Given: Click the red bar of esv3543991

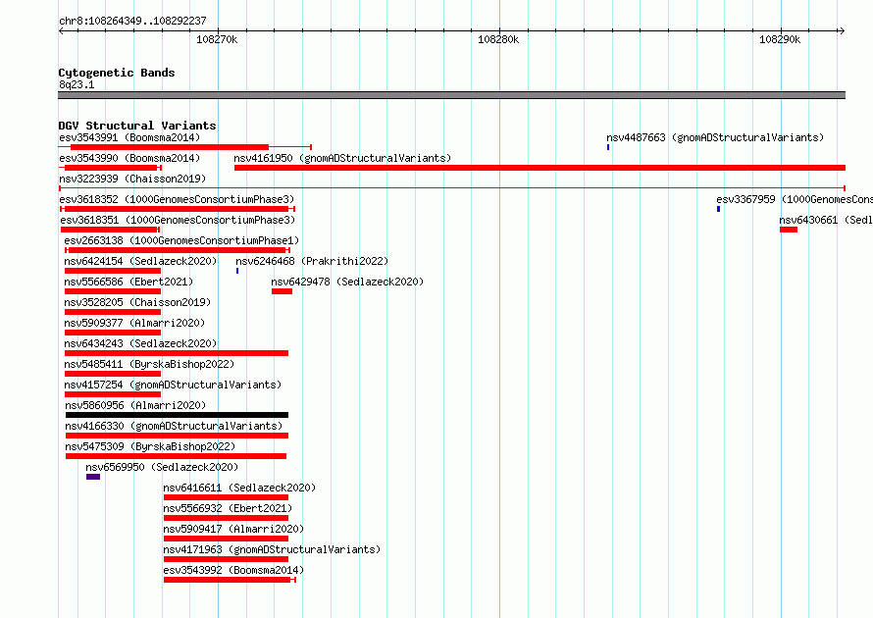Looking at the screenshot, I should (x=170, y=147).
